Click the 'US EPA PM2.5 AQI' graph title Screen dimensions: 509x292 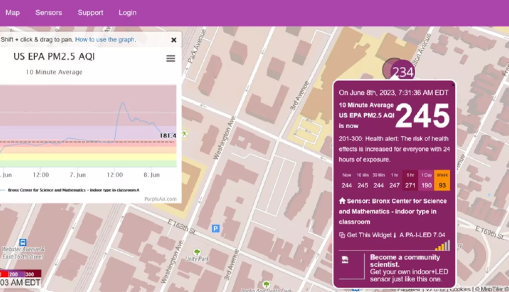point(54,57)
